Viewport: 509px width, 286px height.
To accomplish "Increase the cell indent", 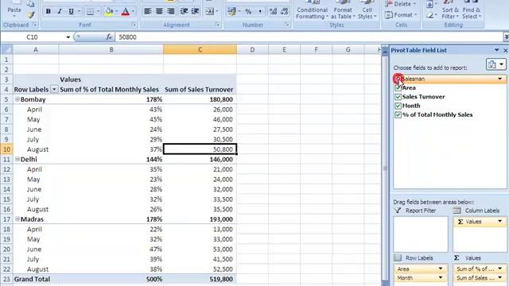I will (x=195, y=11).
